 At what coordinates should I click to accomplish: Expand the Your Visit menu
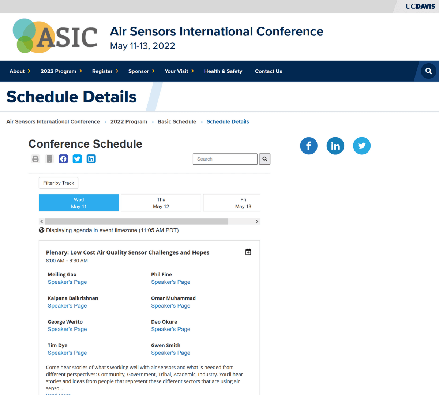tap(179, 71)
